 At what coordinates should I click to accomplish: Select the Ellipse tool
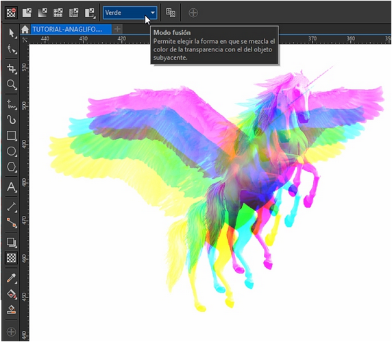click(x=12, y=151)
